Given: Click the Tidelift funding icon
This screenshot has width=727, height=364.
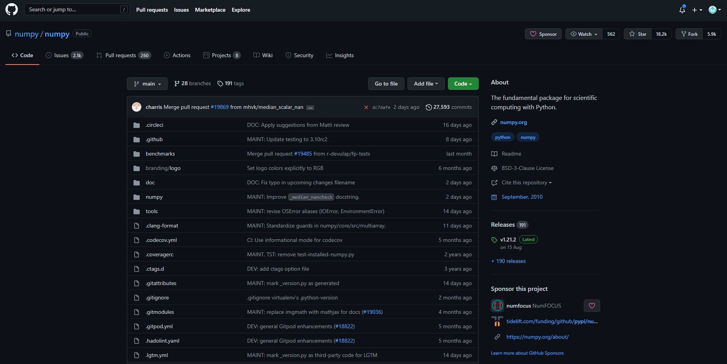Looking at the screenshot, I should [x=497, y=321].
